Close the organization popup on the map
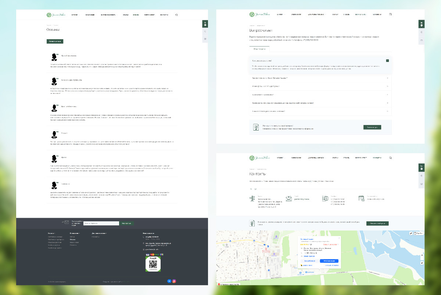Image resolution: width=441 pixels, height=295 pixels. (x=339, y=239)
